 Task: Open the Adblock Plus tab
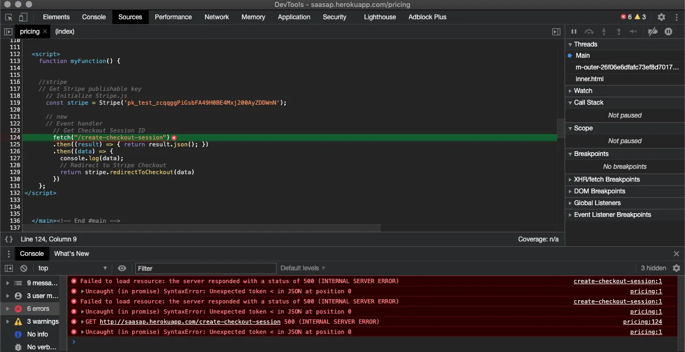[427, 17]
